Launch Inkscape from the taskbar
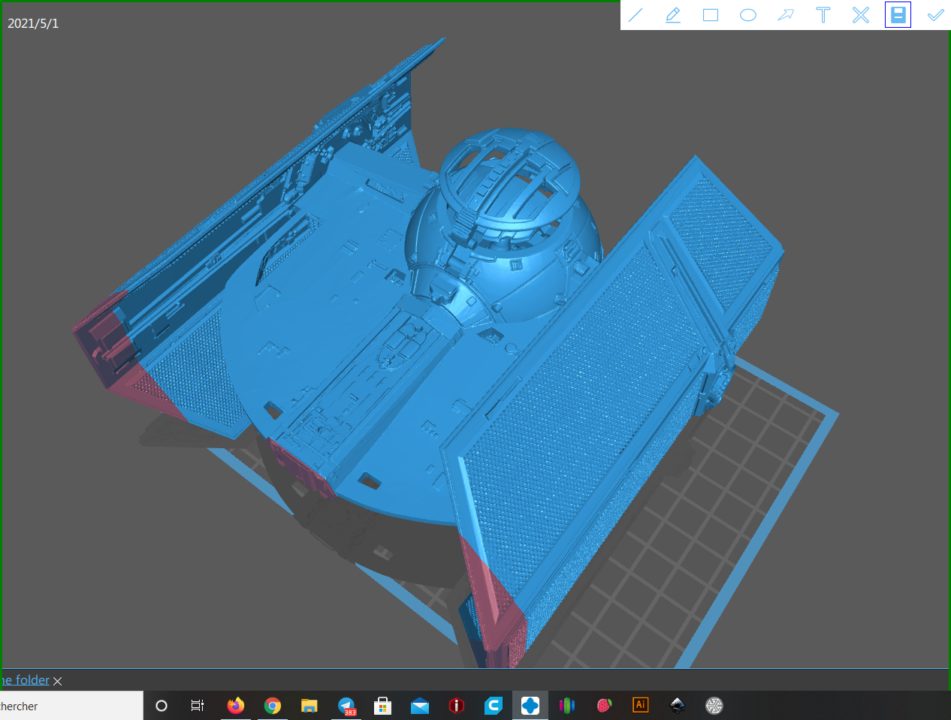The image size is (951, 720). pos(678,706)
